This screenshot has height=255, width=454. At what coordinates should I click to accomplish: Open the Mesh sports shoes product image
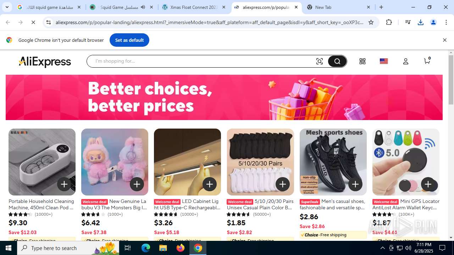(333, 162)
